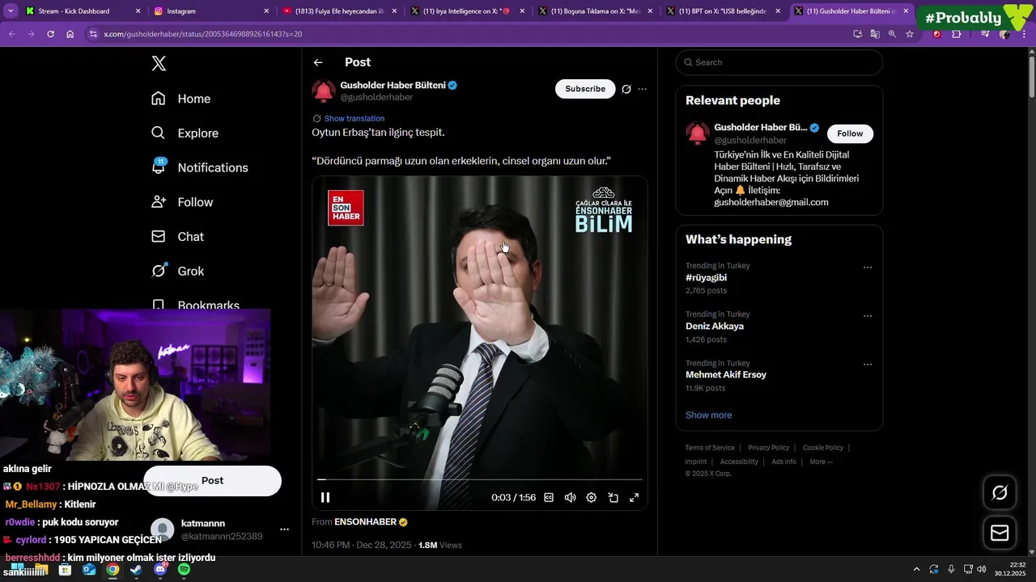The width and height of the screenshot is (1036, 582).
Task: Open Spotify from the taskbar
Action: click(x=184, y=570)
